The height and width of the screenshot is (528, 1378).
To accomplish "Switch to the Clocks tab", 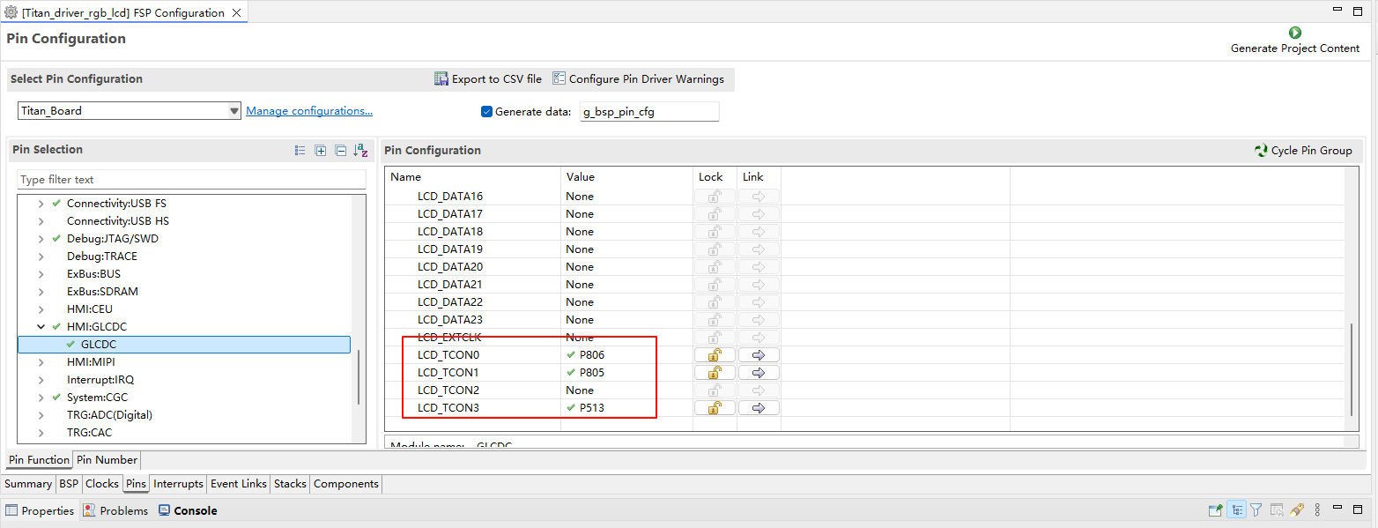I will point(102,484).
